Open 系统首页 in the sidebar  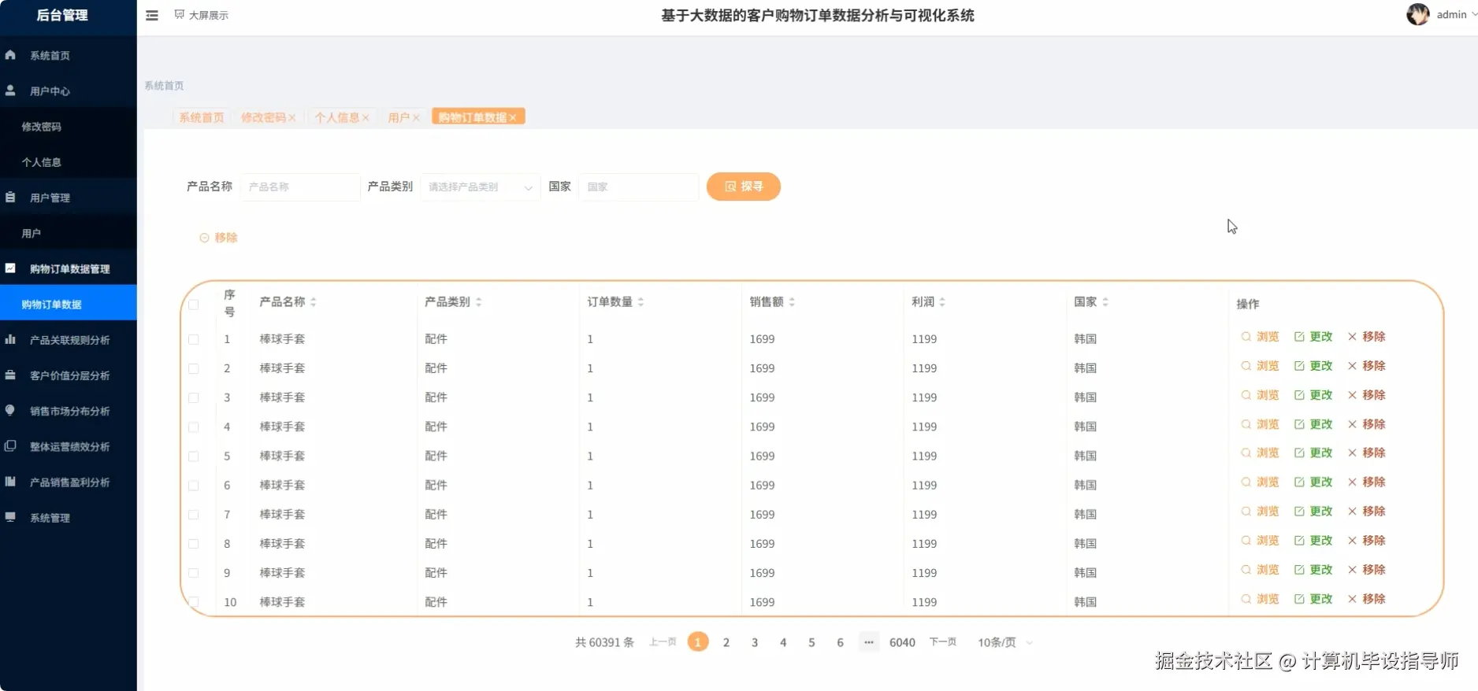pos(69,55)
